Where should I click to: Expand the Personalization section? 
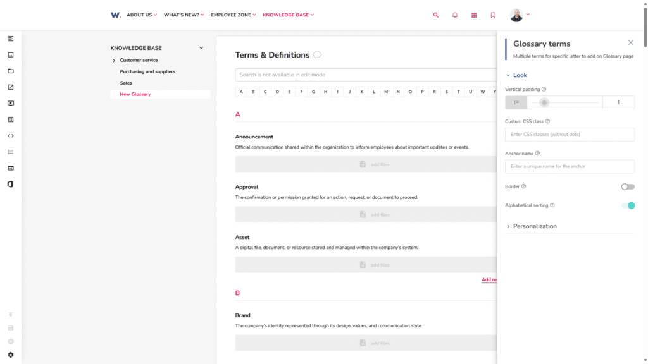click(534, 226)
